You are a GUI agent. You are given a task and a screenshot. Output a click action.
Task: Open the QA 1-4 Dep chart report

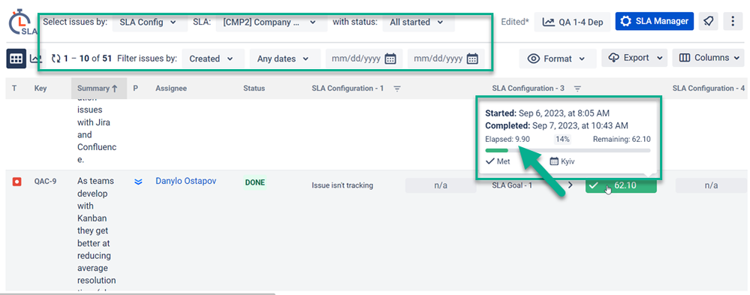[x=572, y=22]
